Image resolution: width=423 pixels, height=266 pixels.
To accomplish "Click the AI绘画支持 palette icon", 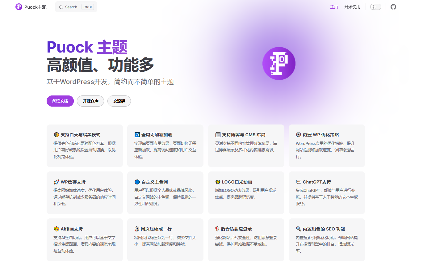I will [56, 229].
